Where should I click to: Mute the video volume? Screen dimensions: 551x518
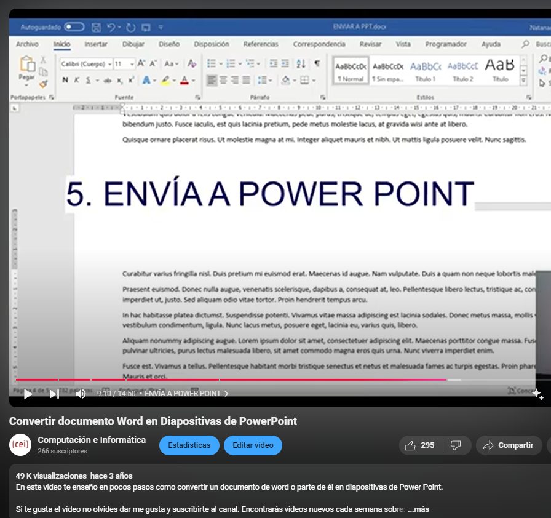click(x=81, y=394)
